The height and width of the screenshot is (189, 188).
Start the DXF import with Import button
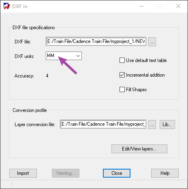click(23, 173)
